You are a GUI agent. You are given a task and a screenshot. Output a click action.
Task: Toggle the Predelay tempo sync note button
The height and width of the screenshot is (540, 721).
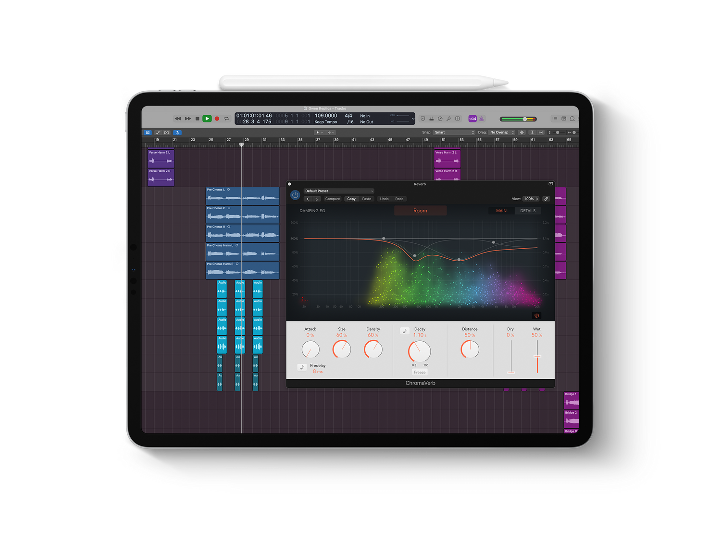pyautogui.click(x=302, y=367)
